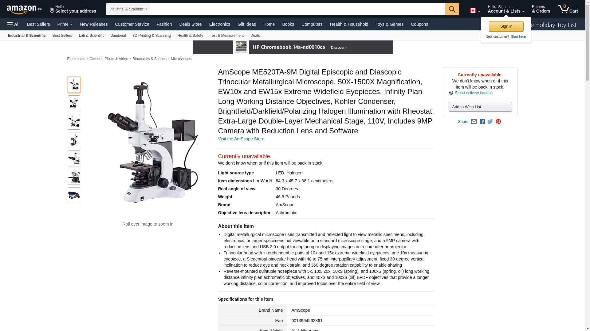Screen dimensions: 590x331
Task: Open the shopping cart icon
Action: pos(568,9)
